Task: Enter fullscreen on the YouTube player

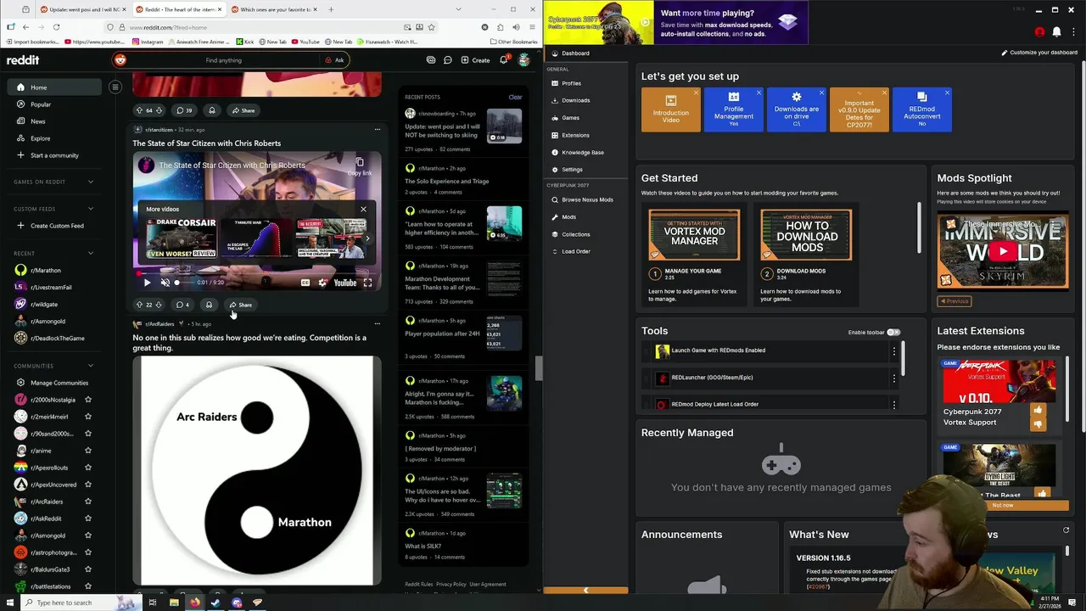Action: point(367,283)
